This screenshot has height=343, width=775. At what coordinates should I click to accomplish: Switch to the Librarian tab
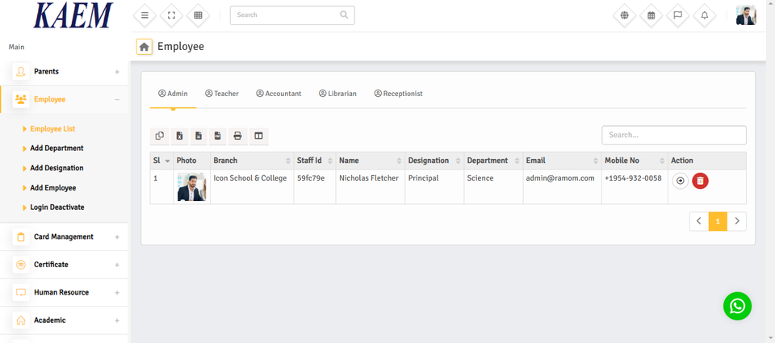click(337, 94)
